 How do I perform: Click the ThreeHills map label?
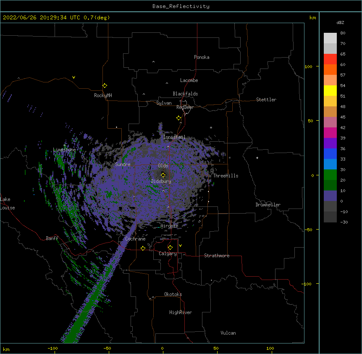[x=226, y=176]
